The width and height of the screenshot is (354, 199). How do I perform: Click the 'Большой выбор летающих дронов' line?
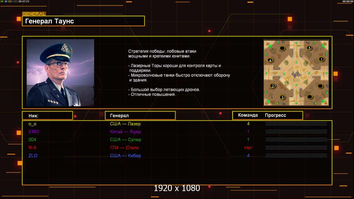click(164, 90)
